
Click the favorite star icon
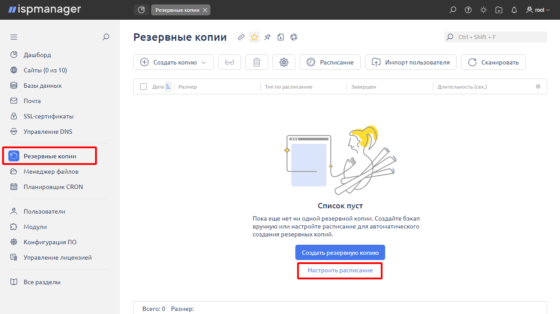click(x=254, y=37)
